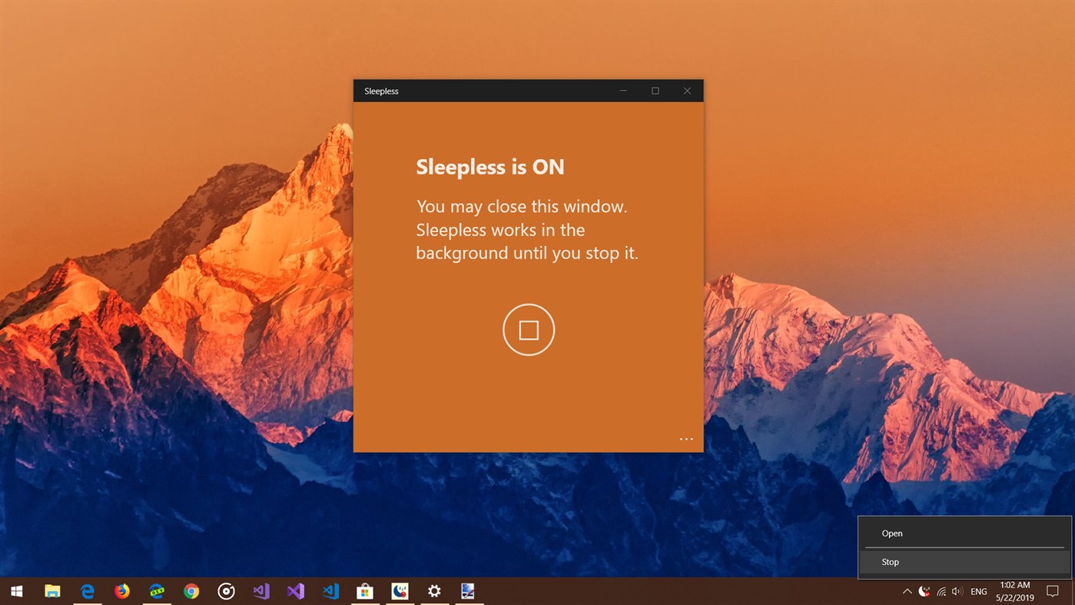Click the clock to view the calendar
Viewport: 1075px width, 605px height.
pyautogui.click(x=1014, y=591)
